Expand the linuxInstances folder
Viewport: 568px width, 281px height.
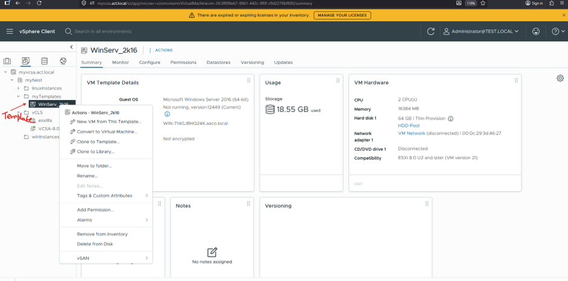(x=19, y=88)
